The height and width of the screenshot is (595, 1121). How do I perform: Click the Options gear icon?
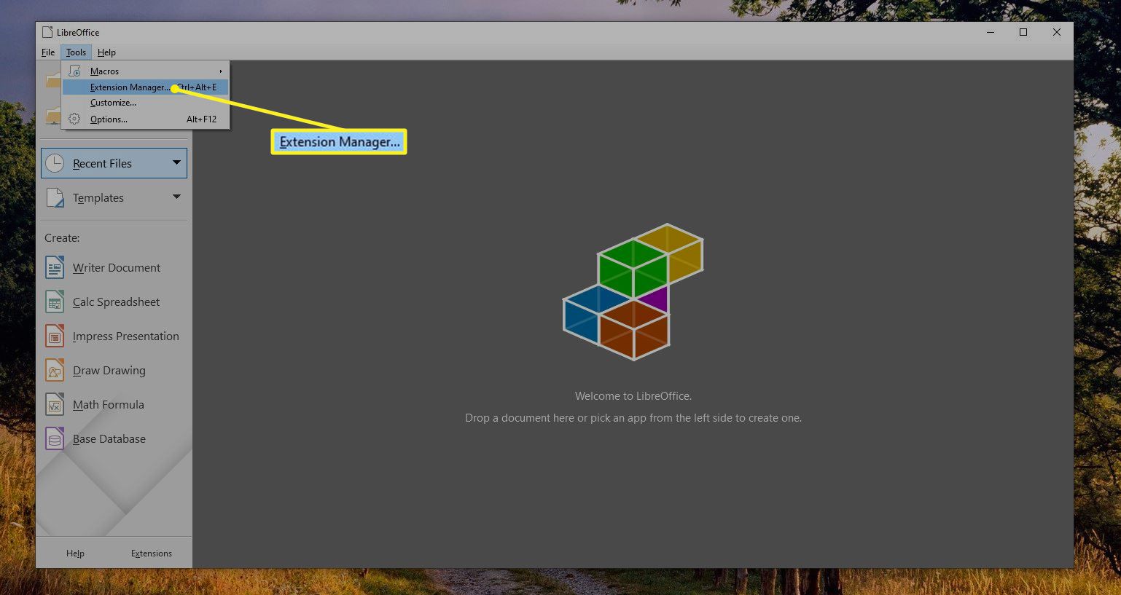coord(74,119)
